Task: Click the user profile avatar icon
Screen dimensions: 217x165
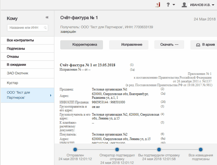Action: pyautogui.click(x=184, y=5)
